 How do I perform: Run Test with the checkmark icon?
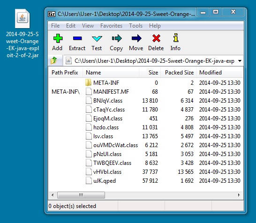[97, 39]
